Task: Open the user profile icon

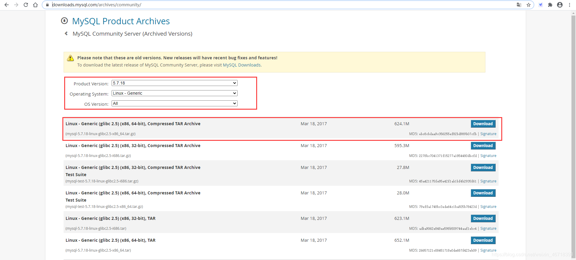Action: tap(560, 5)
